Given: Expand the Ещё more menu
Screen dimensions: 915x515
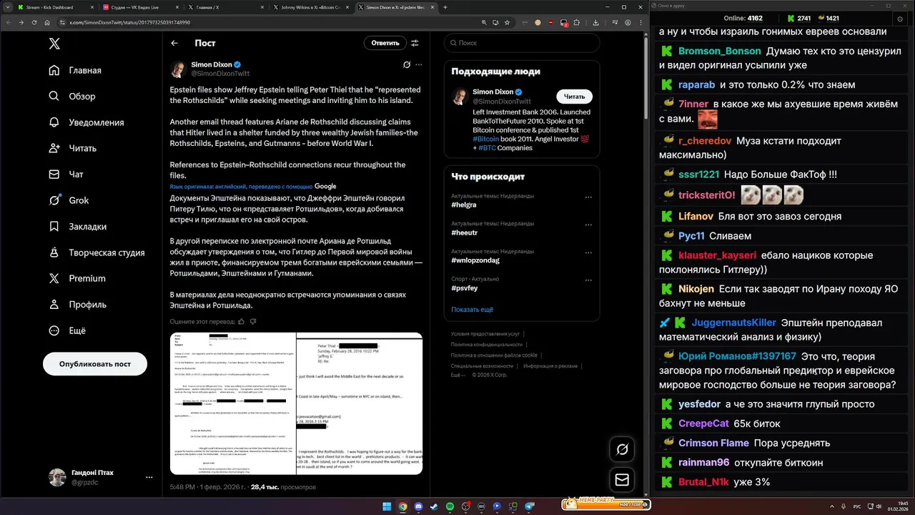Looking at the screenshot, I should click(x=67, y=330).
